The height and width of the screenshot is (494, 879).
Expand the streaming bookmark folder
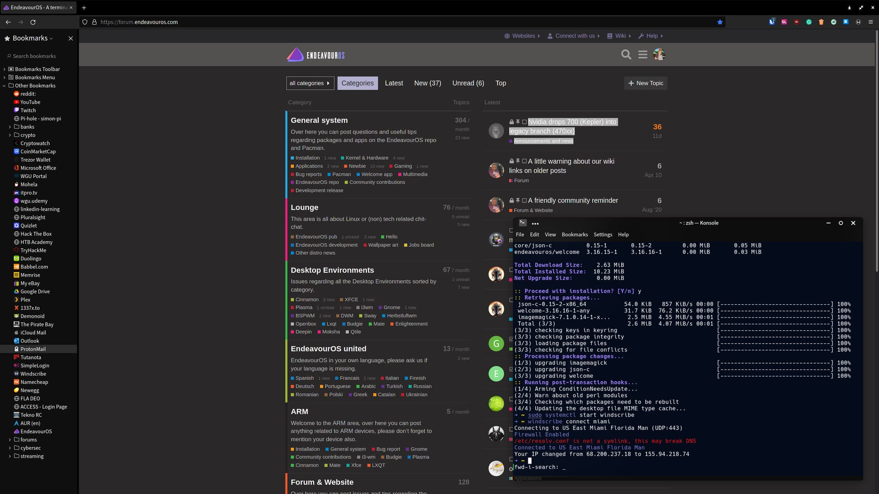pos(10,456)
